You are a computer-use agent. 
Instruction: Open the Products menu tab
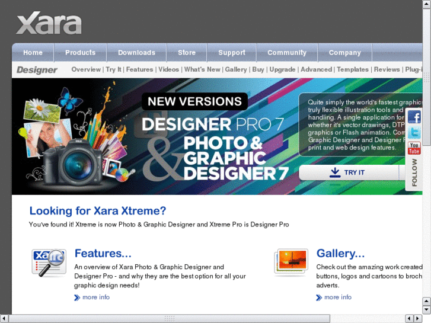coord(80,53)
